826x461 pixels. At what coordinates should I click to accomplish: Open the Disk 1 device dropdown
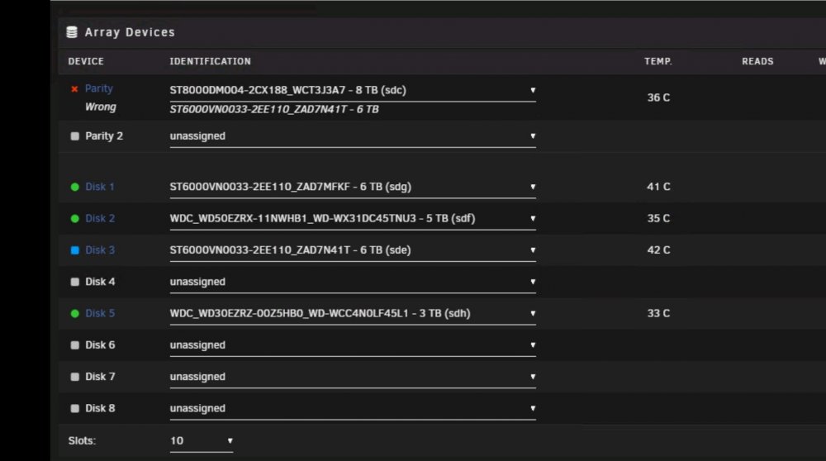click(x=353, y=187)
